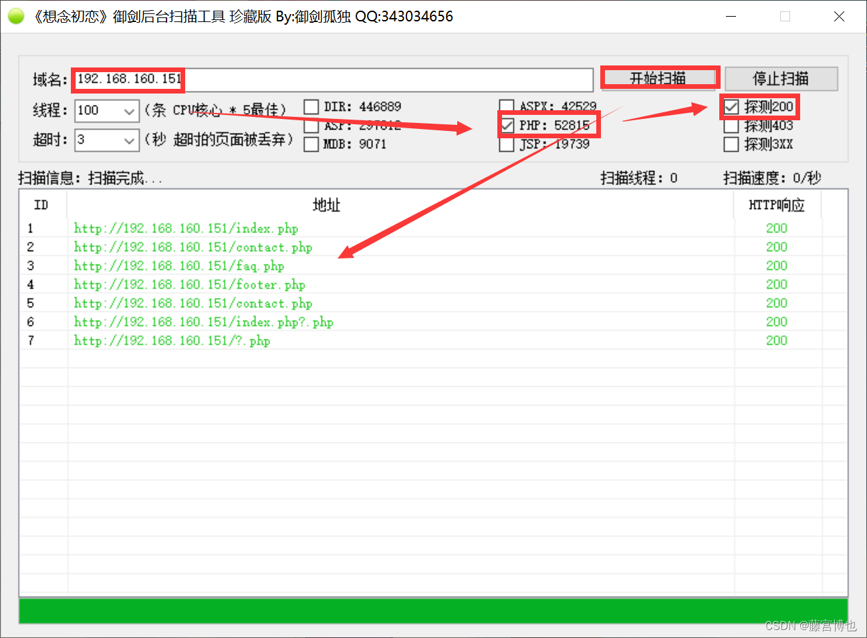Screen dimensions: 867x638
Task: Select the footer.php result URL
Action: tap(189, 285)
